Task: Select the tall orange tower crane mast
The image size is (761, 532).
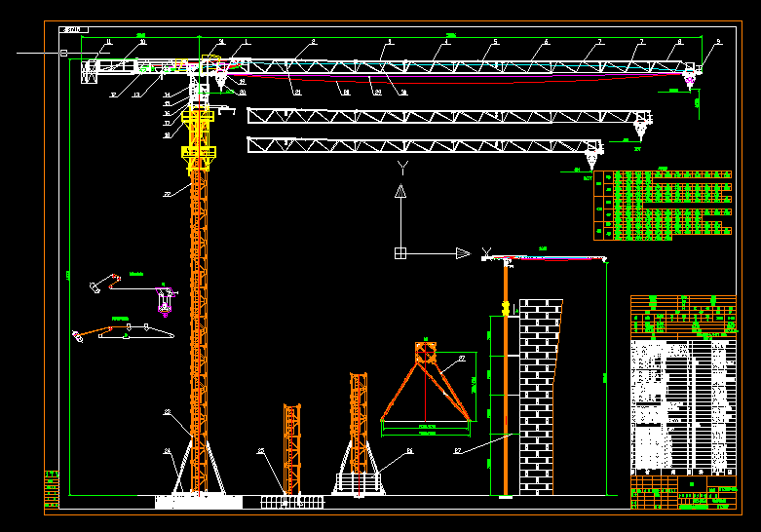Action: coord(199,330)
